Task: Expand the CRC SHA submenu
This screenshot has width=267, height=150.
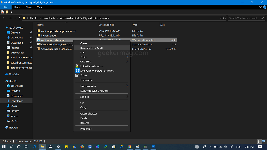Action: pyautogui.click(x=101, y=62)
